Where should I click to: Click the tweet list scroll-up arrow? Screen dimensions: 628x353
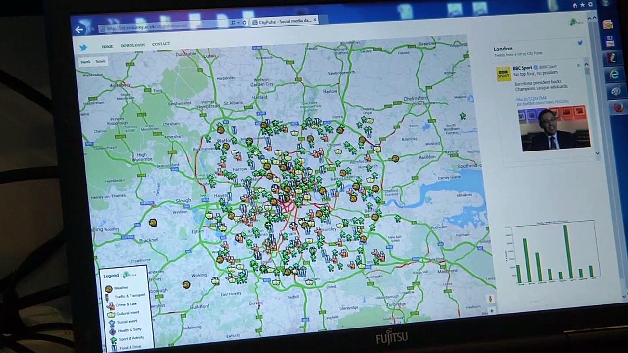(586, 65)
